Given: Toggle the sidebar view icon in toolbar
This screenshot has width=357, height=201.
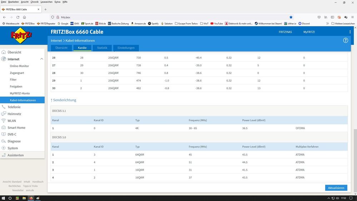Looking at the screenshot, I should click(x=332, y=17).
